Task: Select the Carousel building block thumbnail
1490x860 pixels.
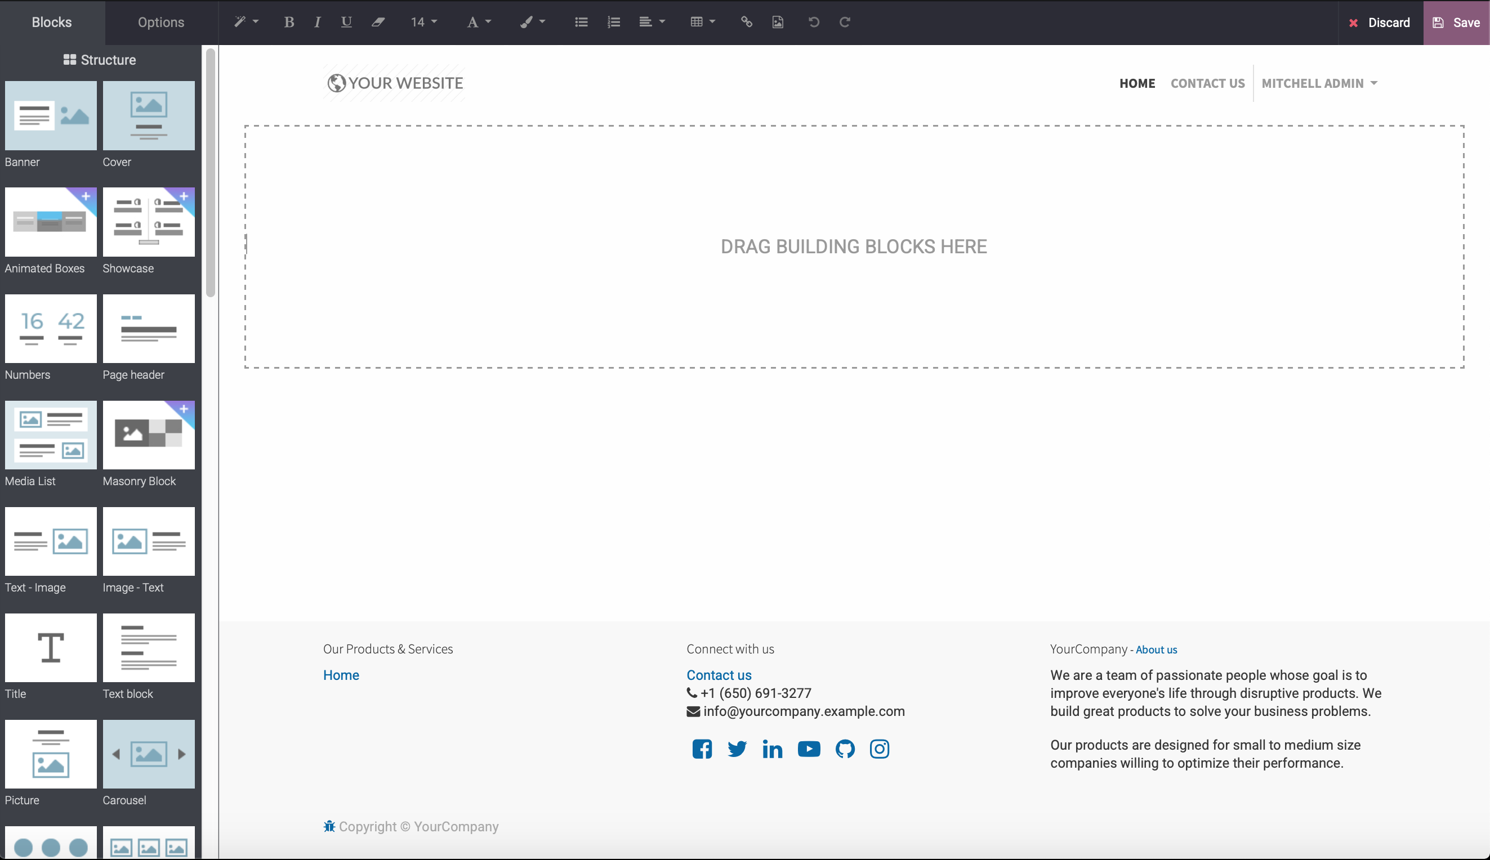Action: point(148,754)
